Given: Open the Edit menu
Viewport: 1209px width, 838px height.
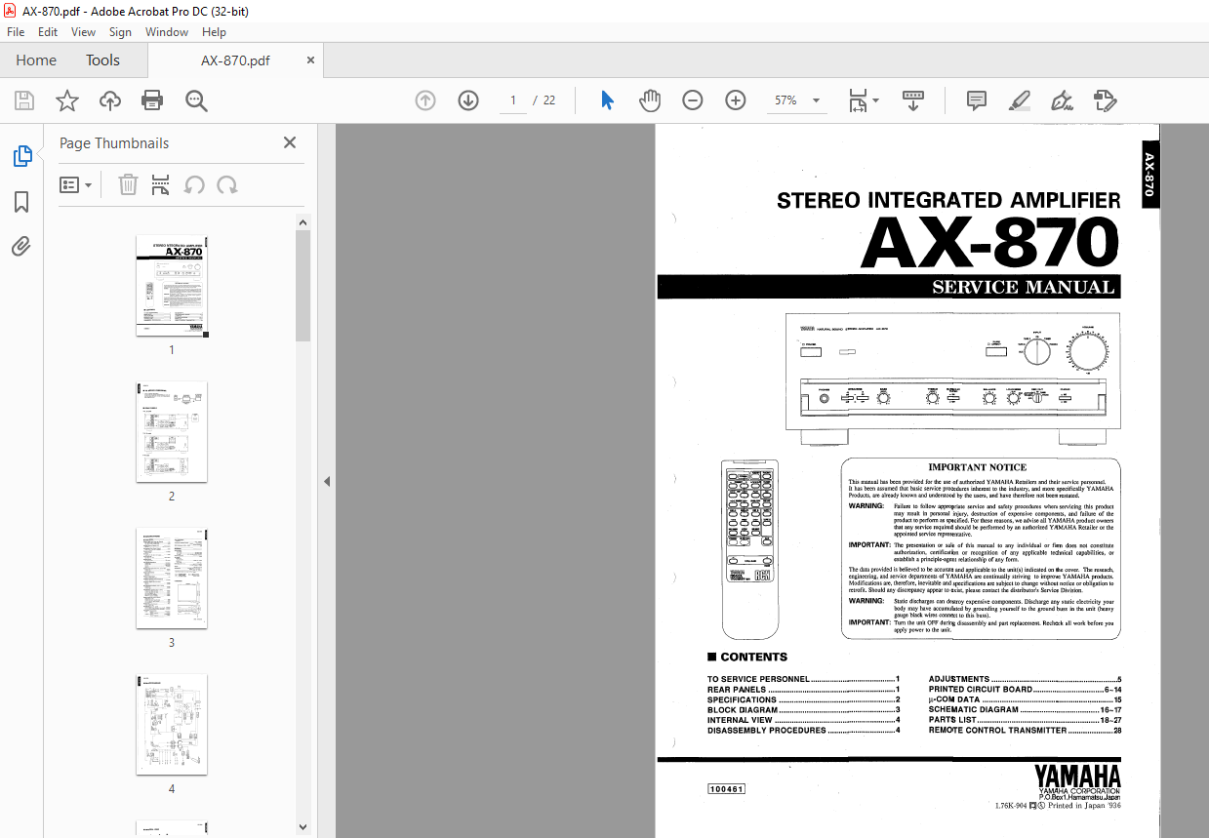Looking at the screenshot, I should (48, 32).
